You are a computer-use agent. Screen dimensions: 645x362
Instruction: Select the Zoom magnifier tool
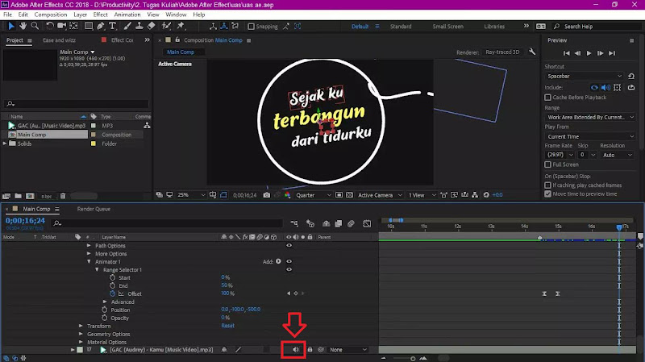[x=35, y=26]
